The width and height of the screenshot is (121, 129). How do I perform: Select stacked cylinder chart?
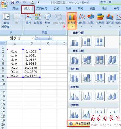tap(87, 78)
